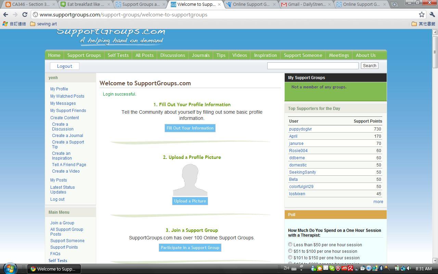This screenshot has width=438, height=274.
Task: Switch to the CA346 - Section 3 tab
Action: (28, 4)
